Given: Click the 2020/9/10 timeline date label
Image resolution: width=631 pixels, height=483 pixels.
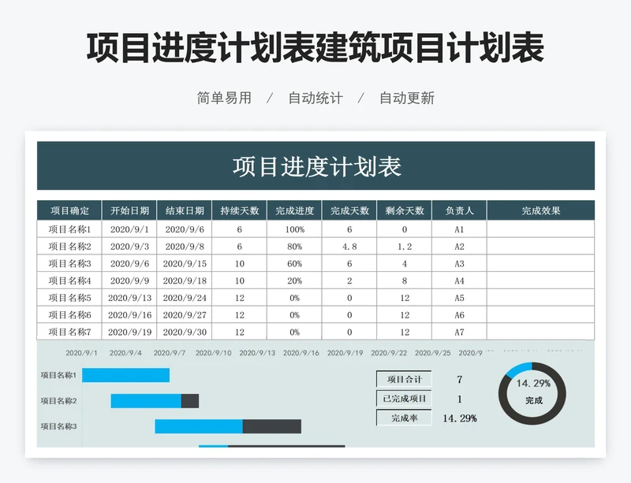Looking at the screenshot, I should [x=213, y=353].
